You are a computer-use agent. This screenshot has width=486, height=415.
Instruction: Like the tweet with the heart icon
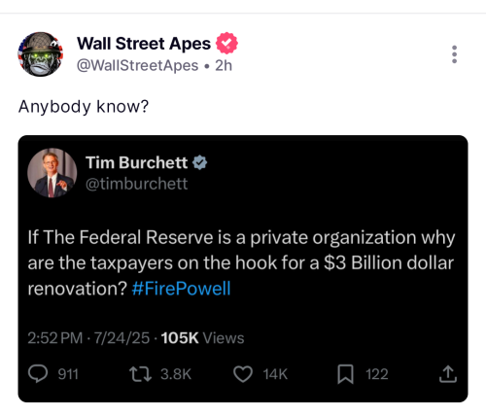[243, 374]
